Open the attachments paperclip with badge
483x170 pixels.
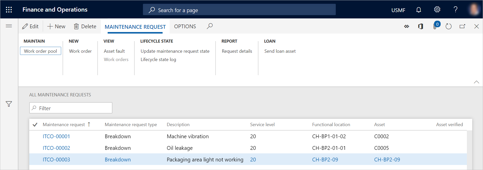tap(435, 26)
